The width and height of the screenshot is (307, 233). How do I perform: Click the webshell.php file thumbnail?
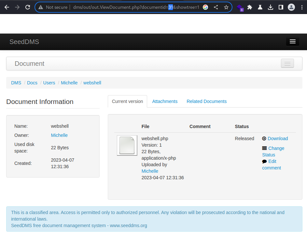point(127,145)
